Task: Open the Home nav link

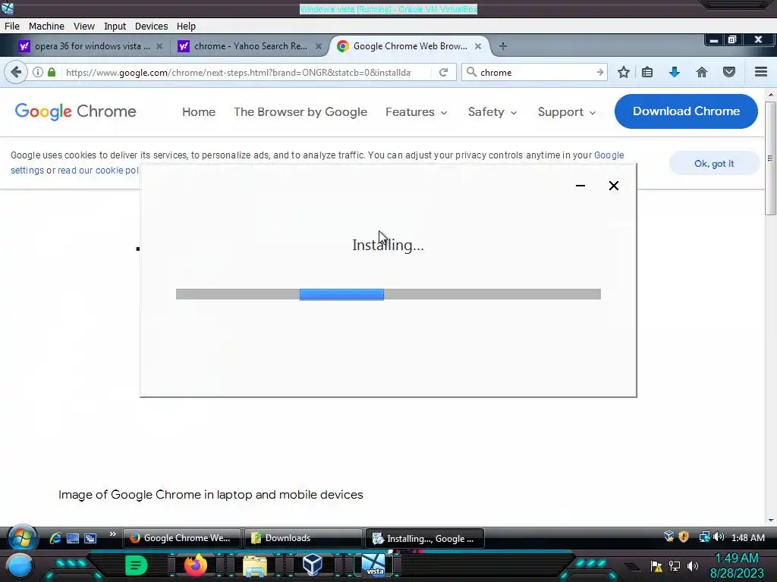Action: pyautogui.click(x=199, y=112)
